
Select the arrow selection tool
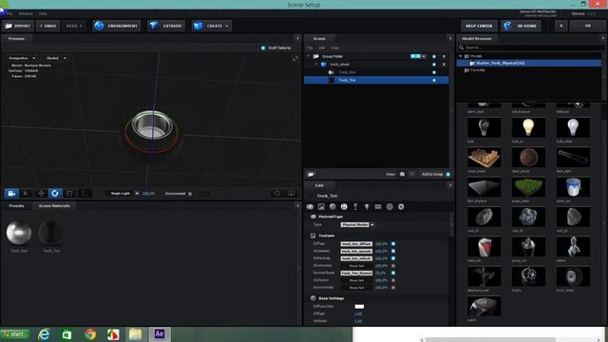coord(26,193)
